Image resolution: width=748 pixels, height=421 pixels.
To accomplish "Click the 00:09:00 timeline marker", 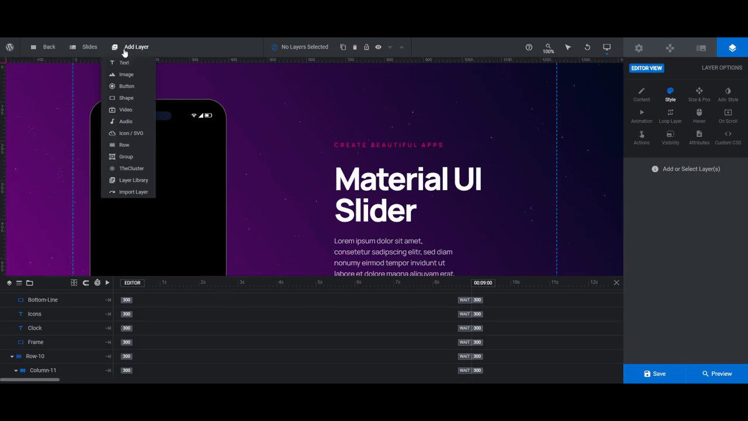I will tap(483, 283).
